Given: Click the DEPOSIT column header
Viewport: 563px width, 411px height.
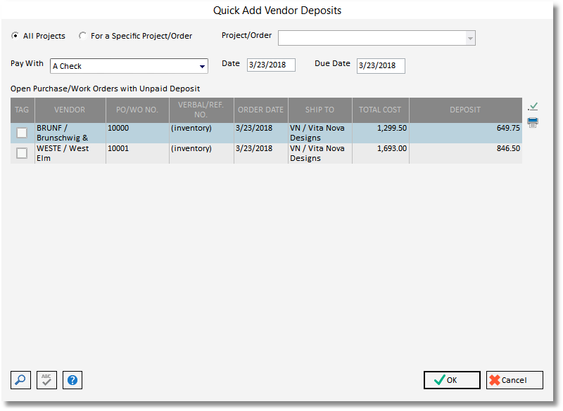Looking at the screenshot, I should pyautogui.click(x=465, y=110).
